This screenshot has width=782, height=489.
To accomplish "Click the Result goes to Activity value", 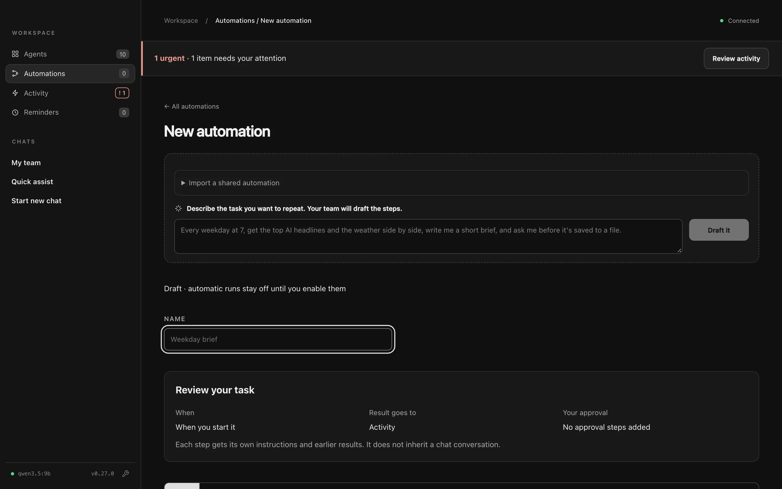I will (x=382, y=427).
